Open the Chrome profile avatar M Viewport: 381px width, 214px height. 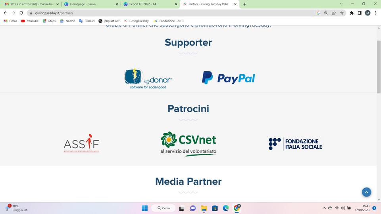[x=368, y=13]
